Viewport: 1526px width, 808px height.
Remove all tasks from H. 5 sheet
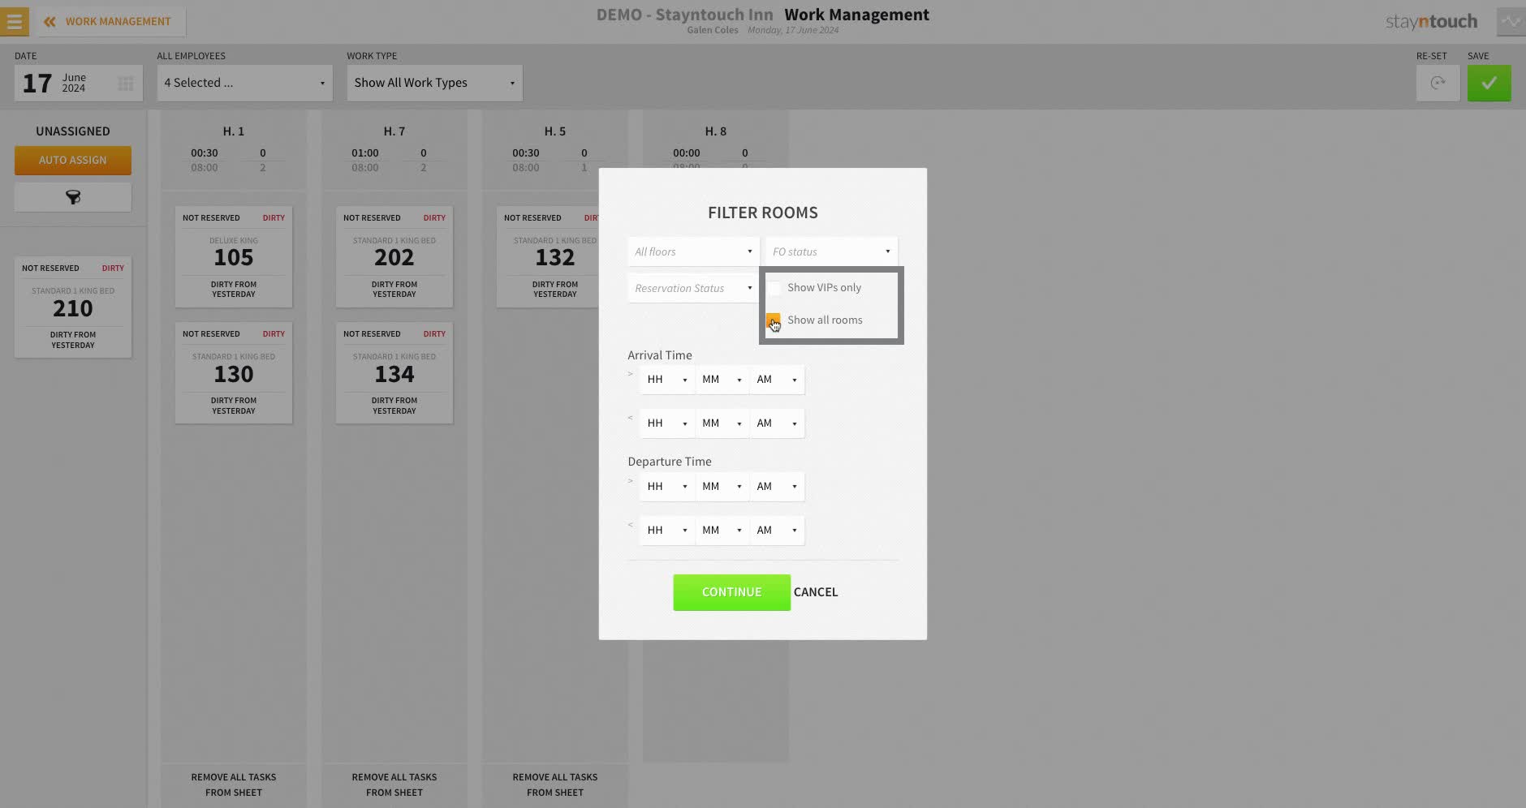click(x=555, y=784)
